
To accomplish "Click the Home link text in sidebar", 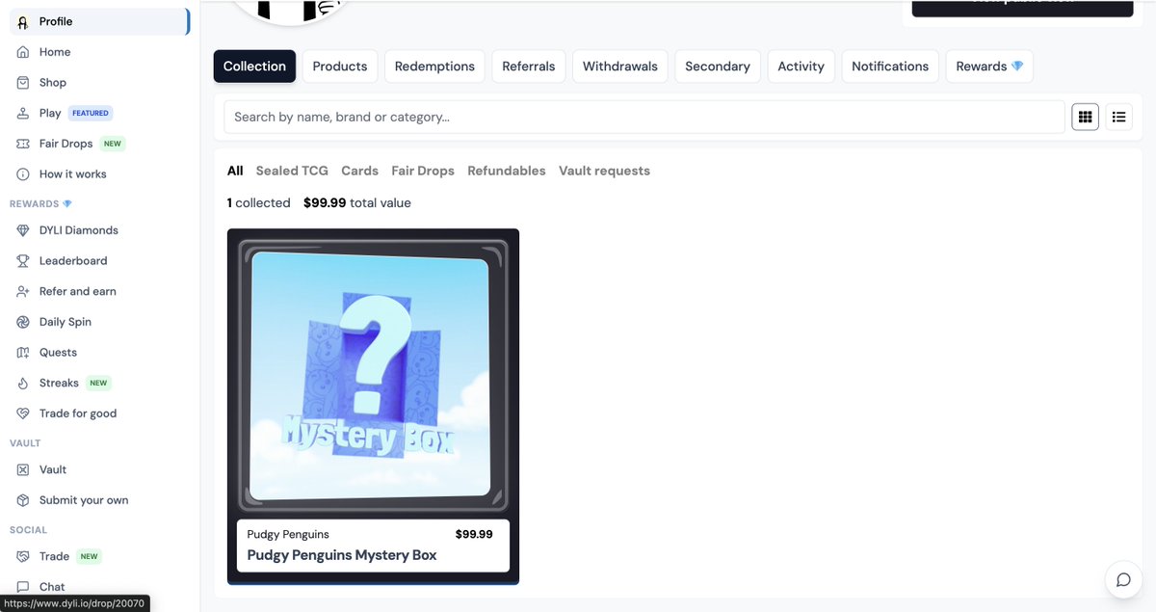I will coord(55,52).
